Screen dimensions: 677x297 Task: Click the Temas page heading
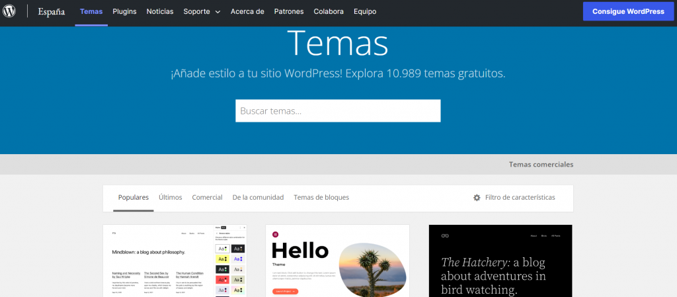coord(338,43)
